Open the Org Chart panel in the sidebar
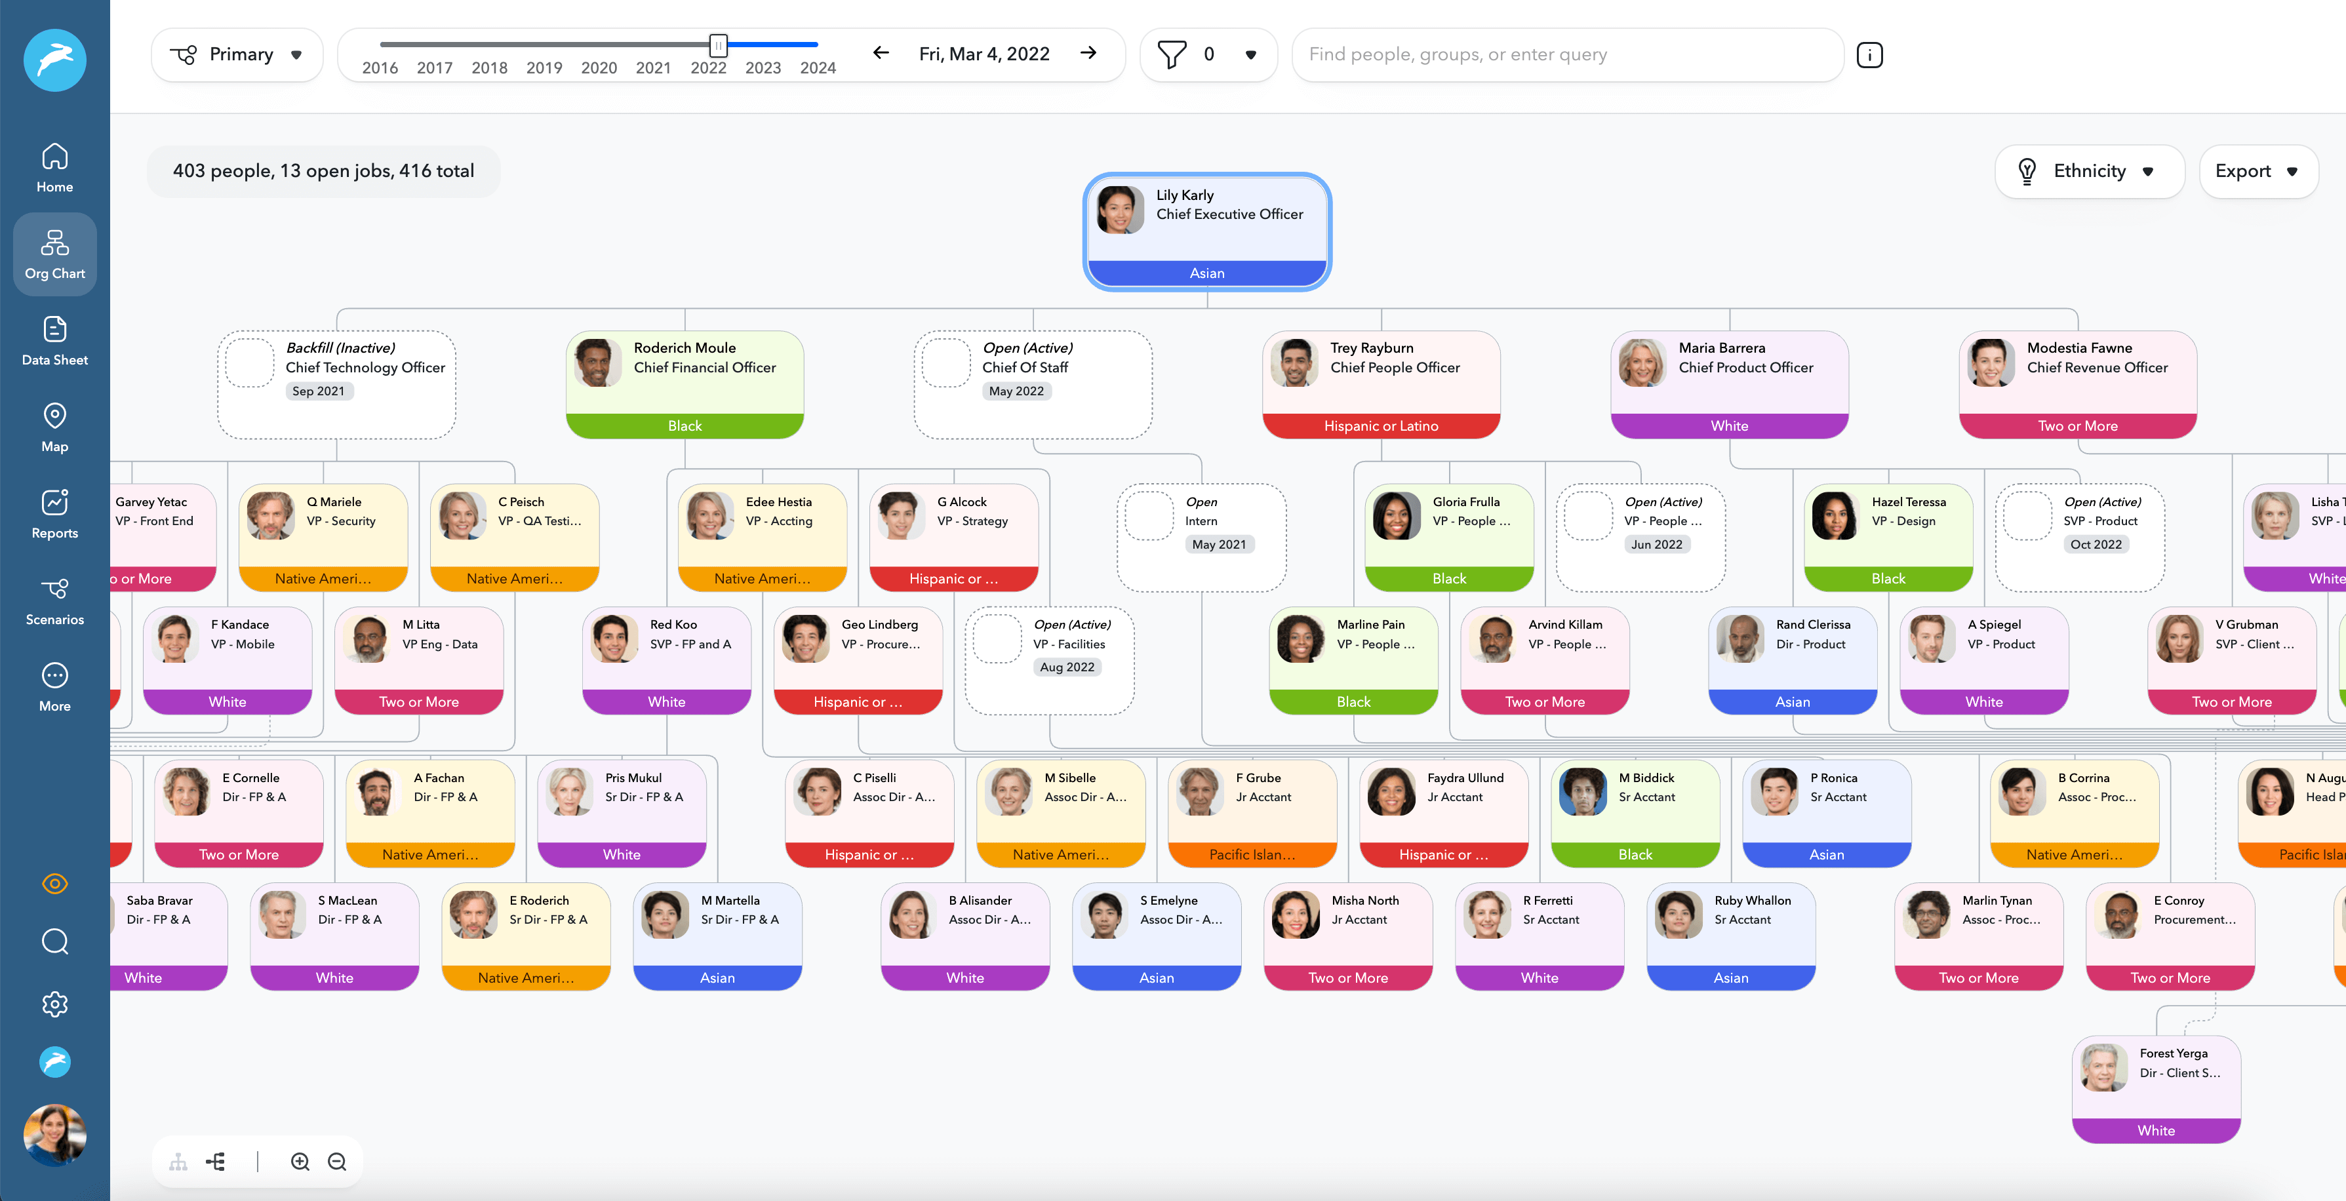Viewport: 2346px width, 1201px height. [x=54, y=254]
